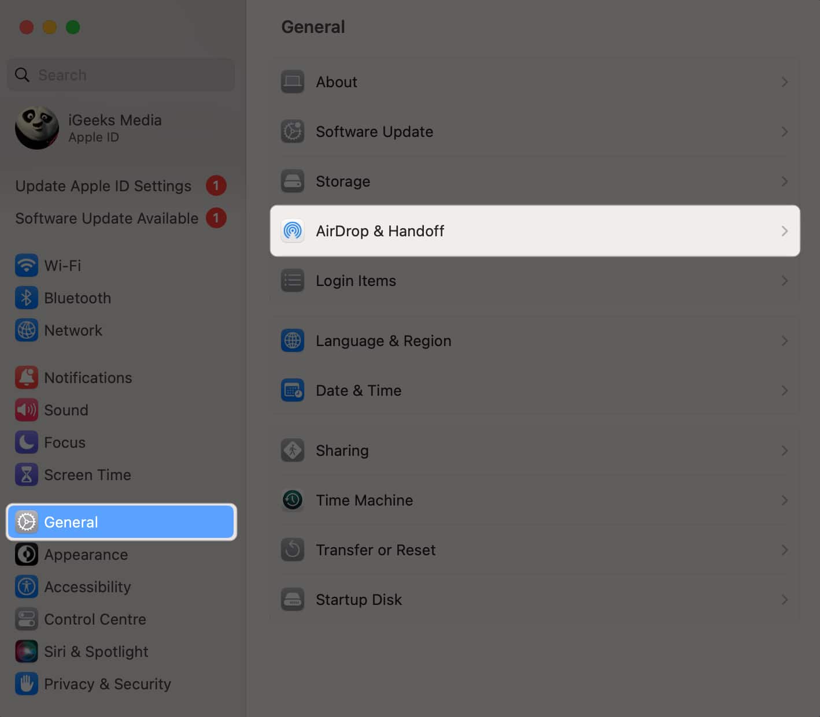Open AirDrop & Handoff via chevron
This screenshot has width=820, height=717.
785,231
